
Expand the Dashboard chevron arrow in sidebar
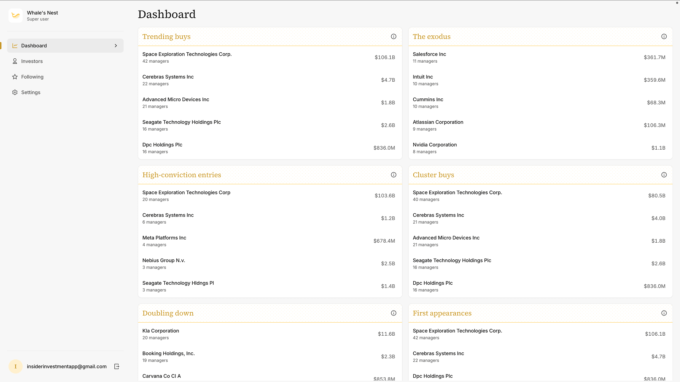point(116,46)
